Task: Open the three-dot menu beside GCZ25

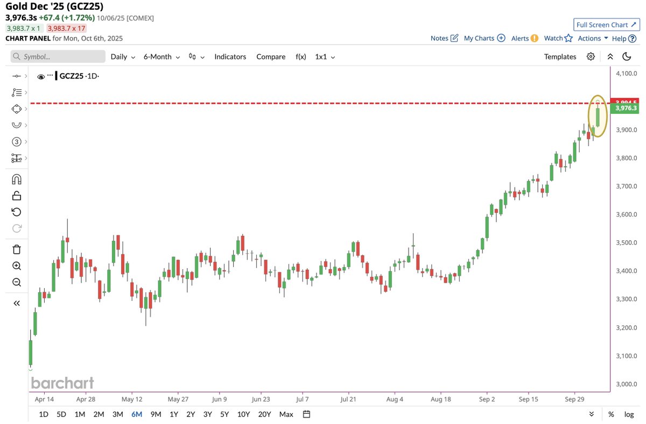Action: pos(50,75)
